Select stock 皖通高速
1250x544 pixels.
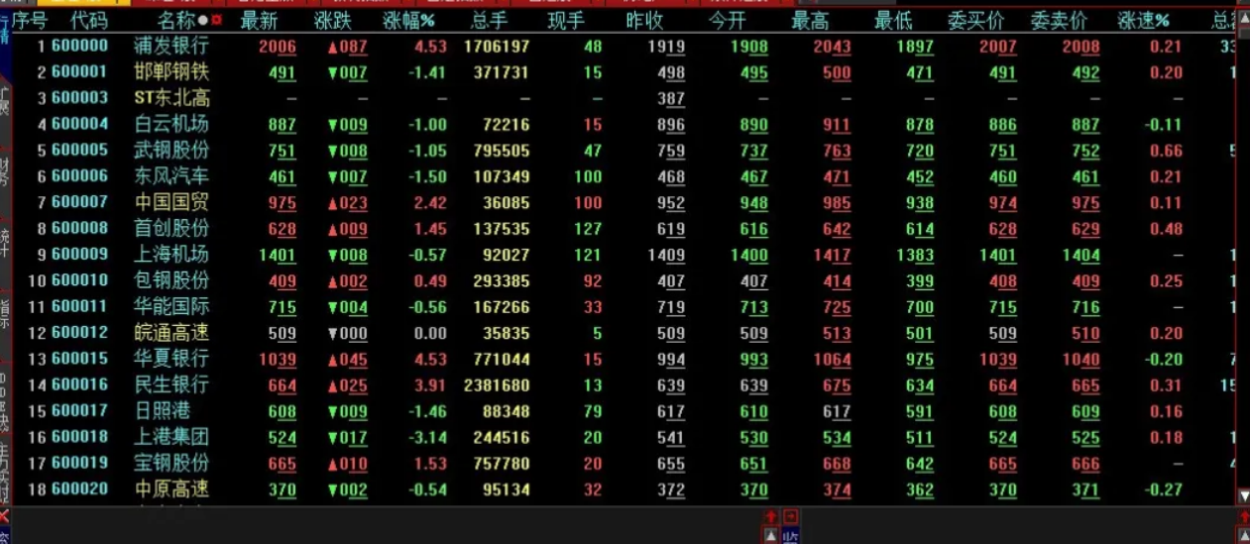click(x=171, y=332)
